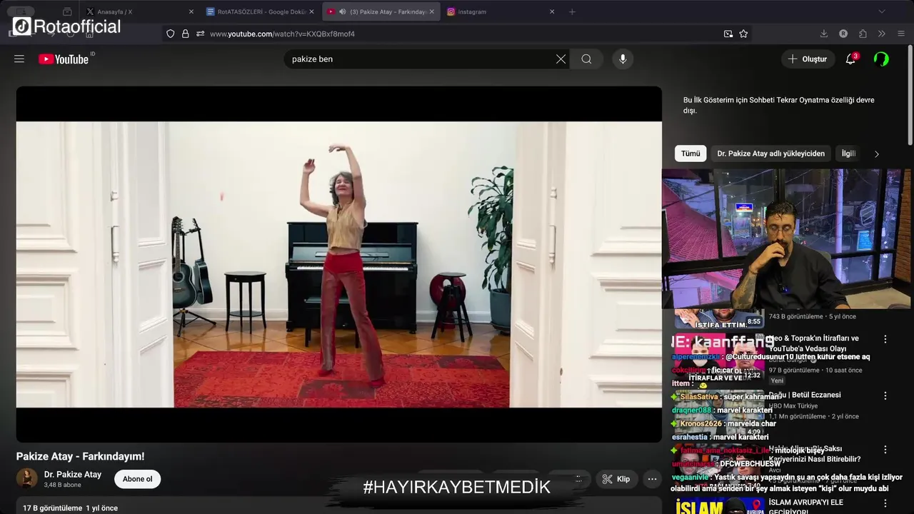914x514 pixels.
Task: Open options for Kariyerinizi Nasıl Bitirebilir video
Action: (x=885, y=450)
